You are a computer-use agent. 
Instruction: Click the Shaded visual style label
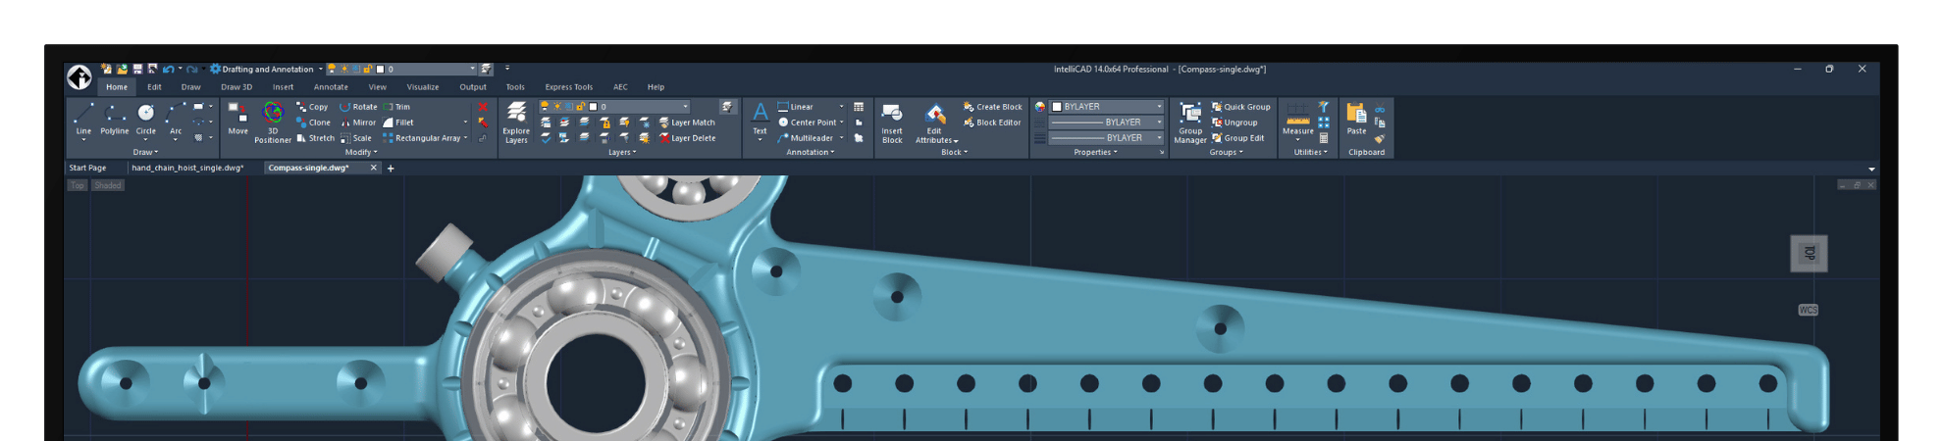pos(108,185)
